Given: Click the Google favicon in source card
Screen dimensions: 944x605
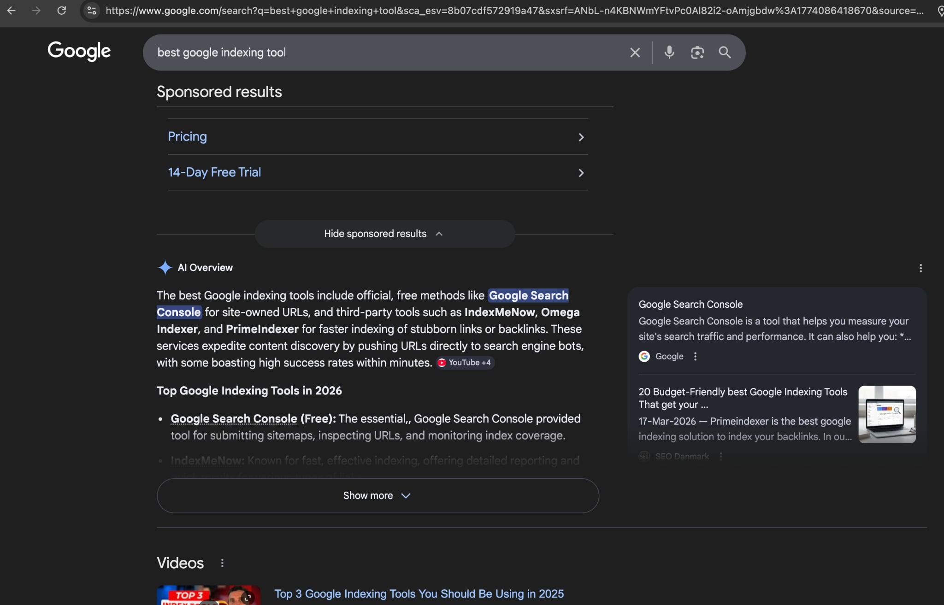Looking at the screenshot, I should point(644,356).
